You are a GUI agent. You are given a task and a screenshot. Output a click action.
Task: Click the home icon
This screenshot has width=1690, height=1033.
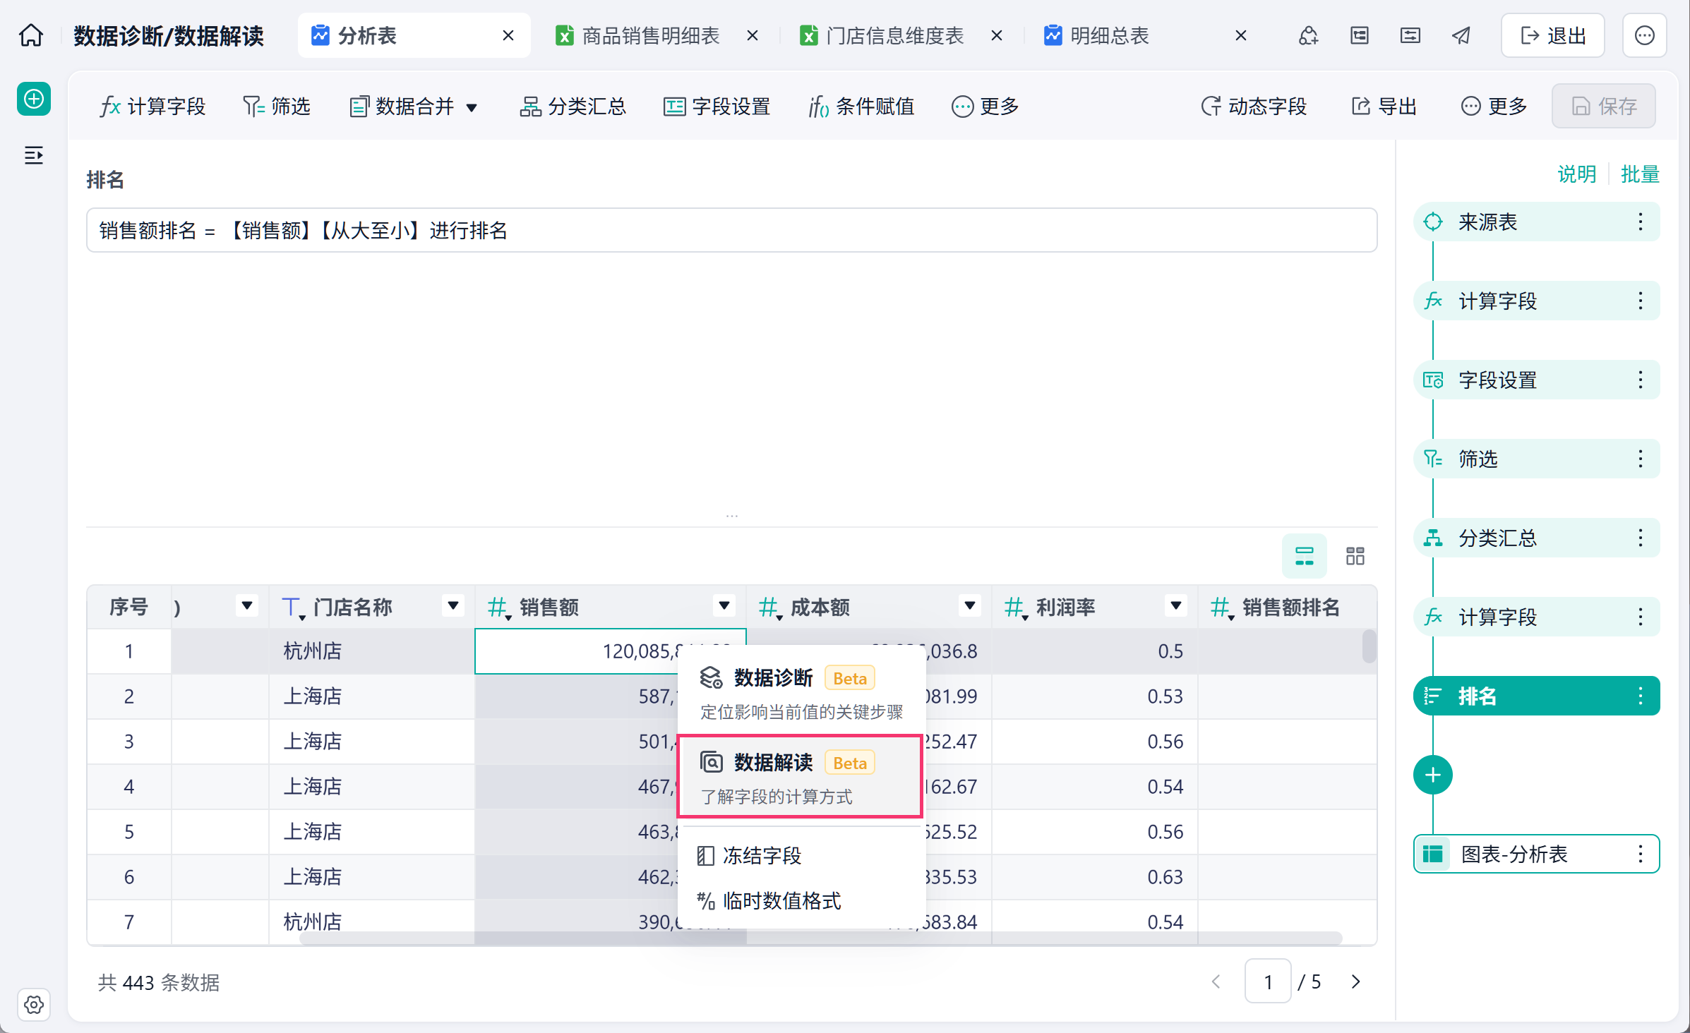point(31,35)
